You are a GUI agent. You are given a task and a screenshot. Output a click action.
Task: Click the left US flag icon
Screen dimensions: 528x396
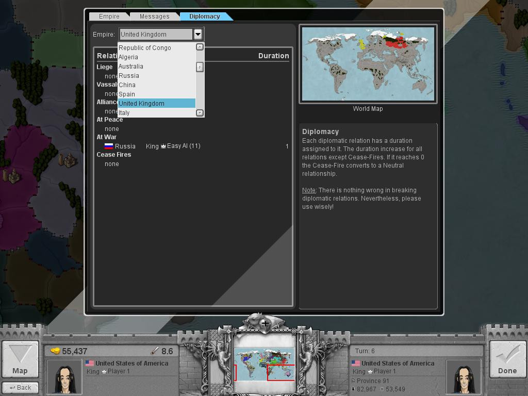point(90,363)
